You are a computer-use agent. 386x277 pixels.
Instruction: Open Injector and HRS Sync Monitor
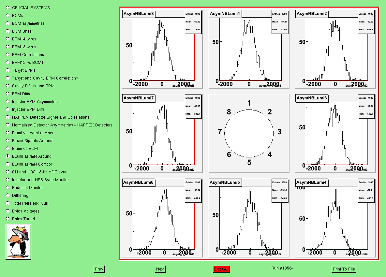[x=7, y=180]
